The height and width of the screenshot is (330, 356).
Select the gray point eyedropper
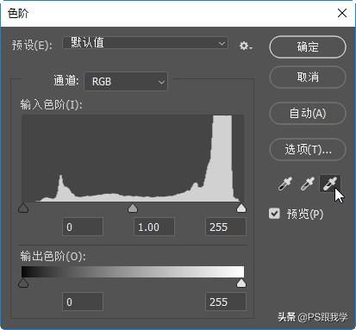coord(307,184)
